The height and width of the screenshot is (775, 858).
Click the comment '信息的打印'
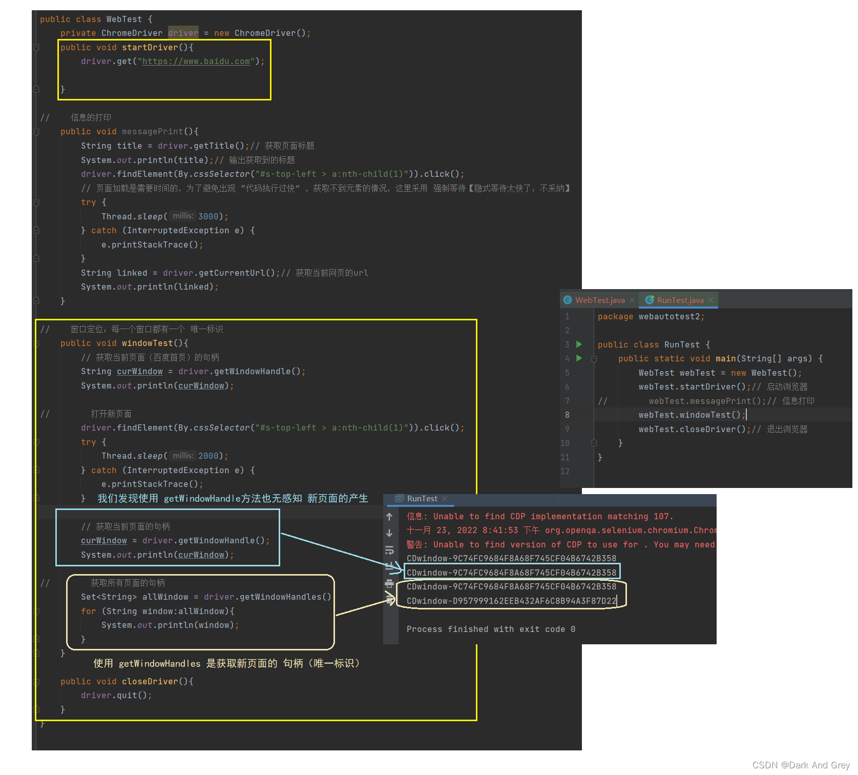pos(91,117)
